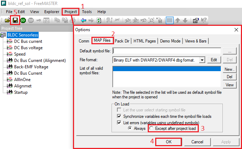Click the stimulator icon after refresh
Viewport: 242px width, 149px height.
click(x=109, y=20)
